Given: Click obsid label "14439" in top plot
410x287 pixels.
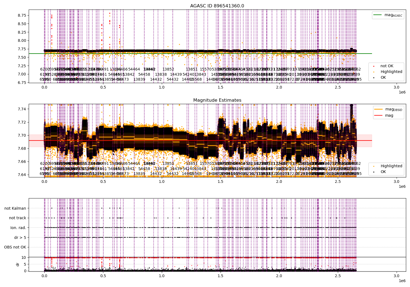Looking at the screenshot, I should coord(176,74).
